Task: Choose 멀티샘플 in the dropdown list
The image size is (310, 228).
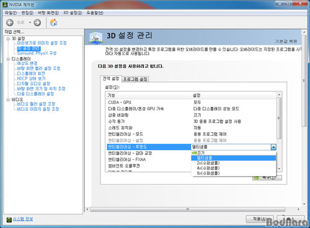Action: tap(234, 158)
